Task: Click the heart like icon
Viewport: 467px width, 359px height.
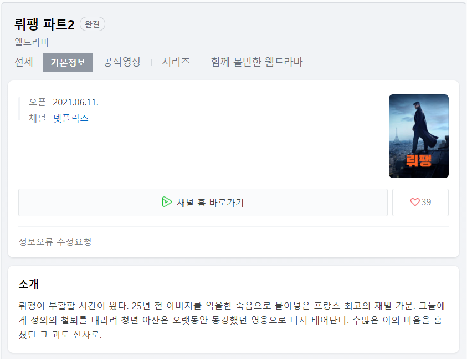Action: point(415,203)
